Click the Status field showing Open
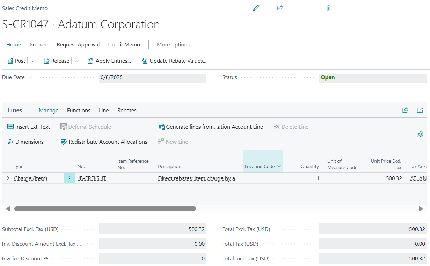Image resolution: width=430 pixels, height=266 pixels. 373,77
